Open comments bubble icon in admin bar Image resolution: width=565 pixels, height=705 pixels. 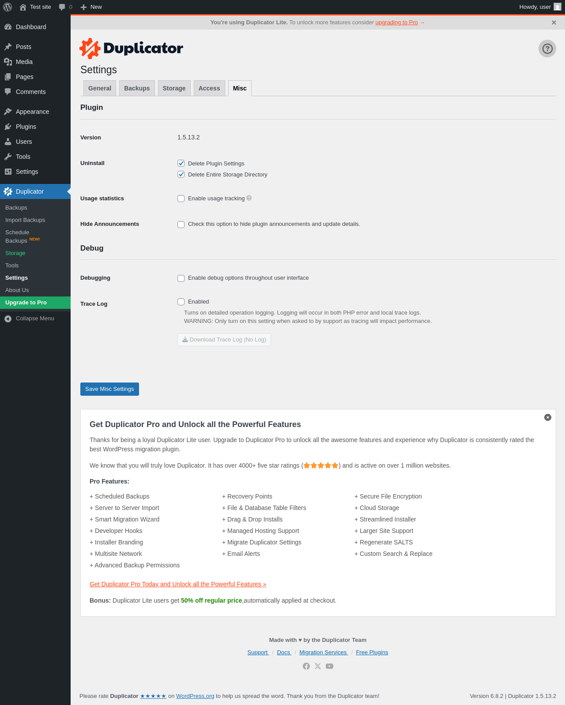[62, 7]
